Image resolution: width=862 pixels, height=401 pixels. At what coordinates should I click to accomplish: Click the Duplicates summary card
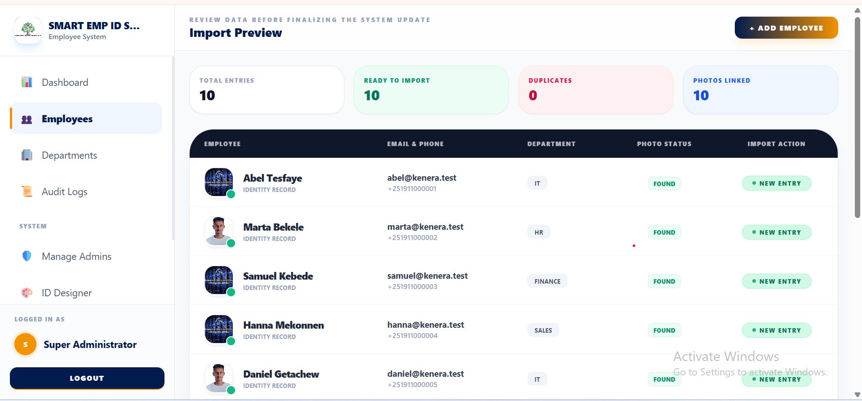595,90
